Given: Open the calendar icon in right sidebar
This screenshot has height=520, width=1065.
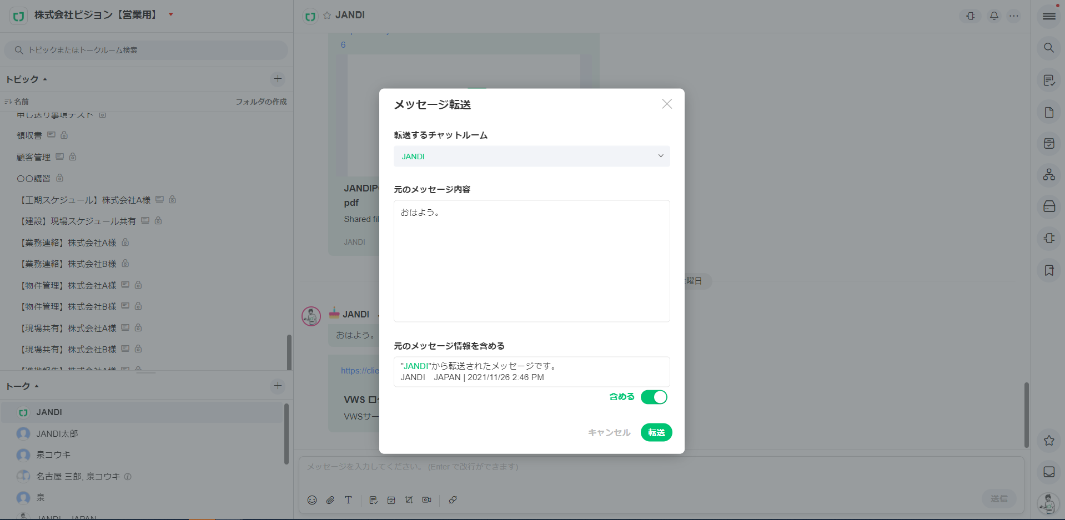Looking at the screenshot, I should point(1049,144).
